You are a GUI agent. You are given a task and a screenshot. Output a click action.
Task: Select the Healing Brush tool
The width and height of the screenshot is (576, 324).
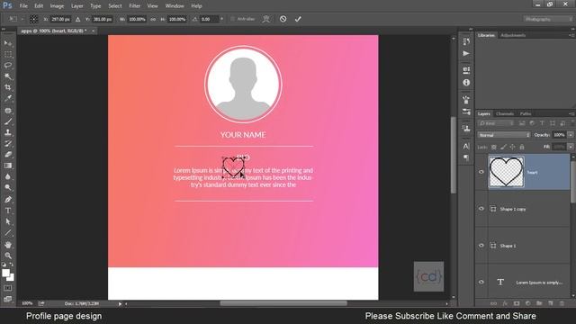[8, 110]
